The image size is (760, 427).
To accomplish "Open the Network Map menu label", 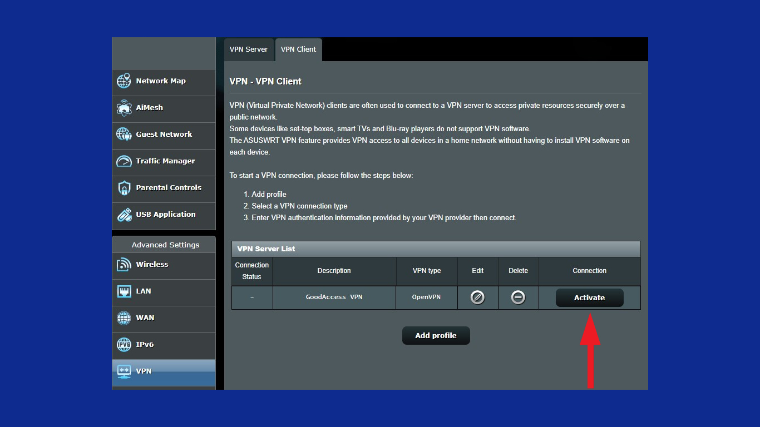I will [161, 81].
